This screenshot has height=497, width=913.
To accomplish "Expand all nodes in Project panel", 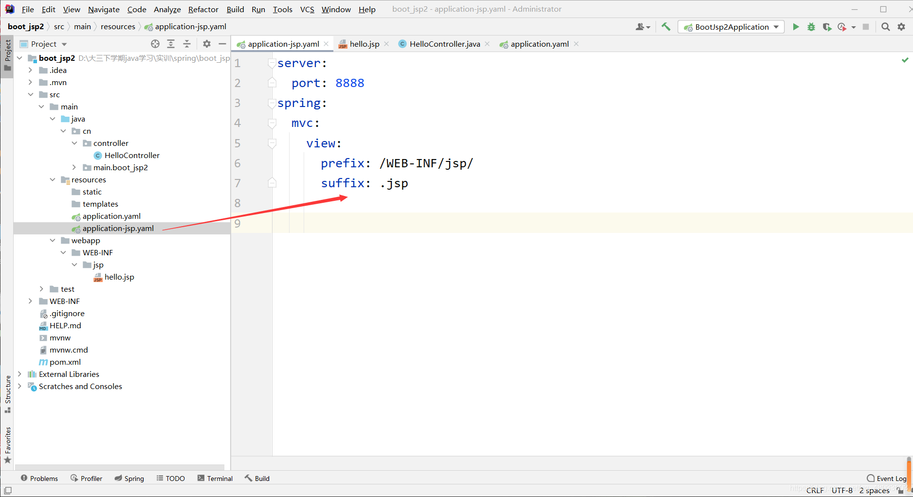I will (171, 44).
